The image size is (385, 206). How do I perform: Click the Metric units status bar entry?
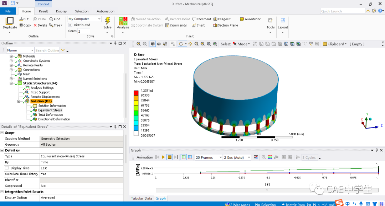(x=308, y=204)
